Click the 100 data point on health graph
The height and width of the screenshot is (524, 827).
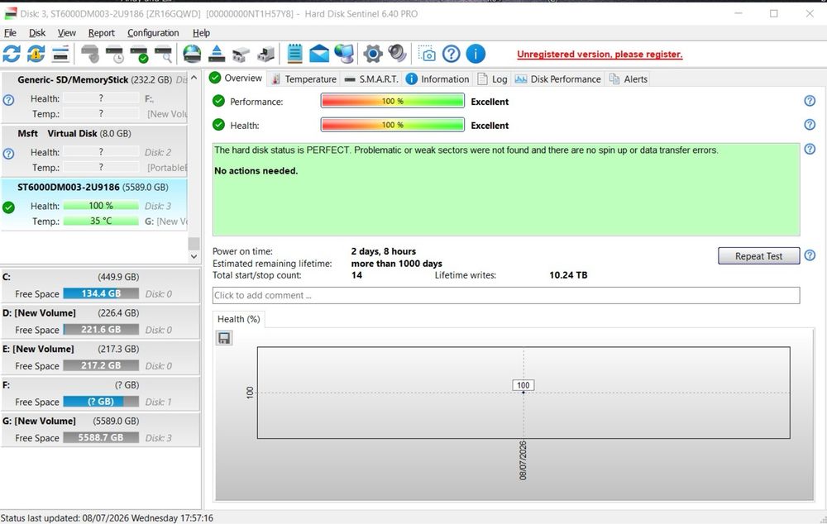(x=523, y=393)
